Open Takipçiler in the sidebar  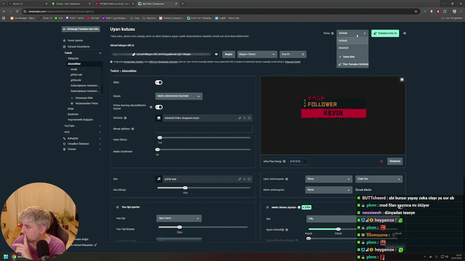coord(73,58)
